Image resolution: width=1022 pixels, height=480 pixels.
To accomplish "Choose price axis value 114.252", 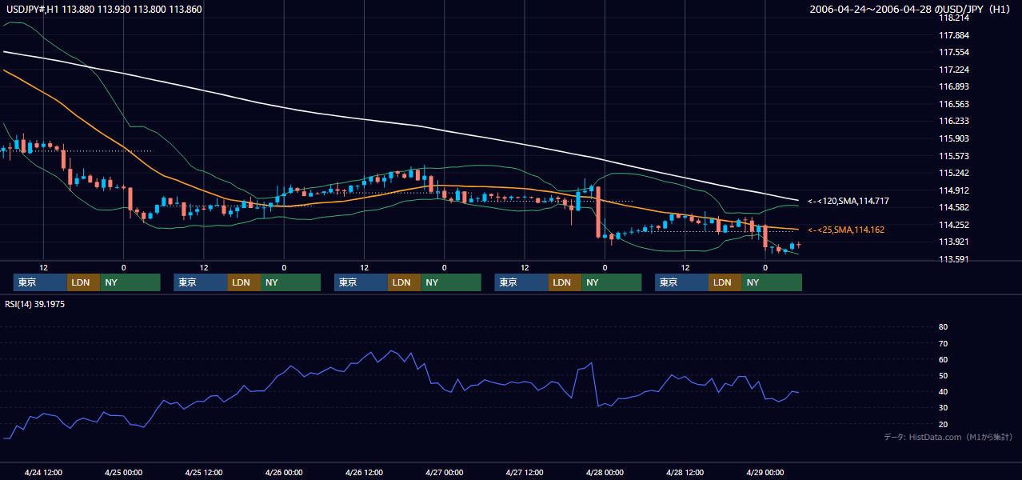I will 953,225.
